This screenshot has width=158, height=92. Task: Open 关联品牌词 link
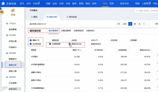click(x=66, y=31)
